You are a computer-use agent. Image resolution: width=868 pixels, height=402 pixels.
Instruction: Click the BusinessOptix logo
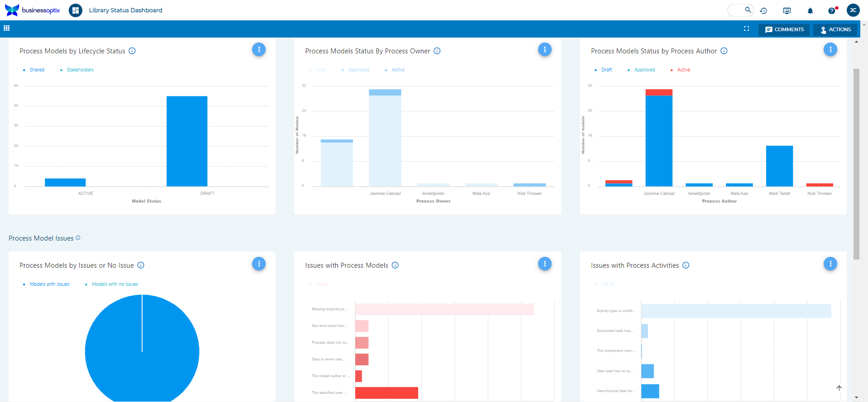pyautogui.click(x=32, y=10)
